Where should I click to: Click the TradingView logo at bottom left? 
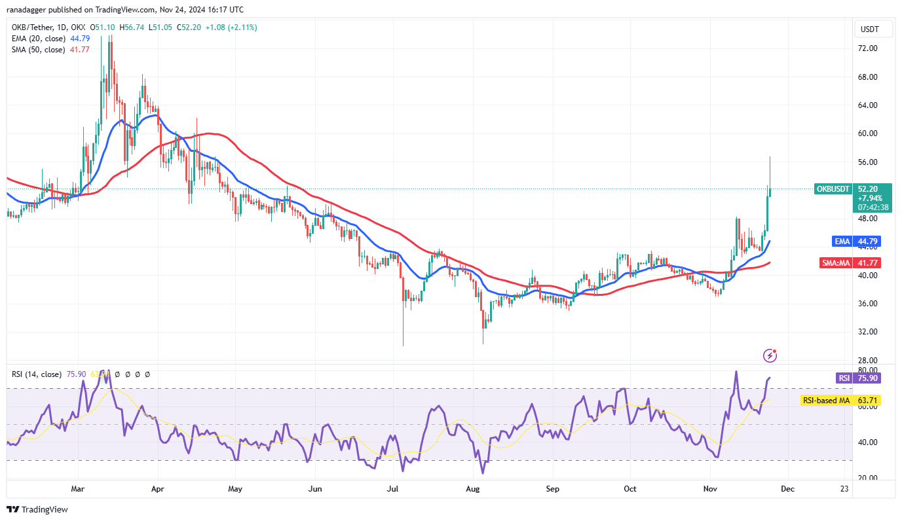37,509
